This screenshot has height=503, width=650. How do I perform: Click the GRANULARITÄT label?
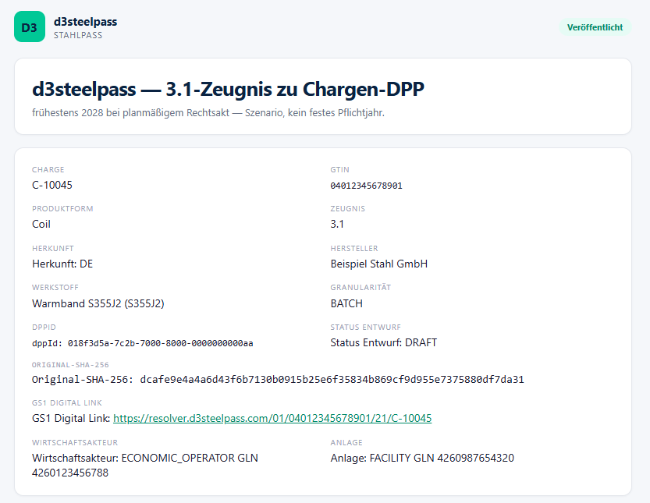coord(361,287)
